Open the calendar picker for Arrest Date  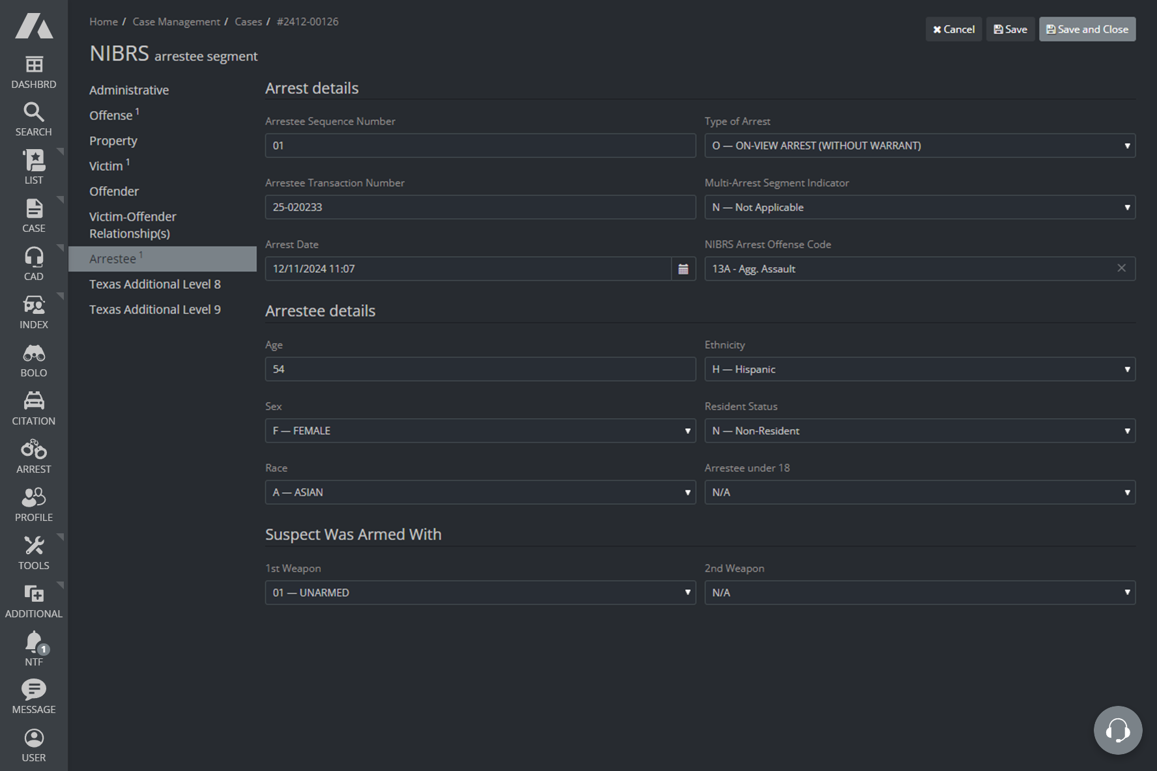click(683, 268)
